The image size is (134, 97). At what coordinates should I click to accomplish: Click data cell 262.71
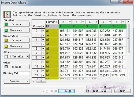pyautogui.click(x=65, y=71)
